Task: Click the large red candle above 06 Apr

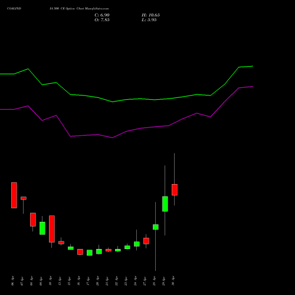Action: coord(14,195)
